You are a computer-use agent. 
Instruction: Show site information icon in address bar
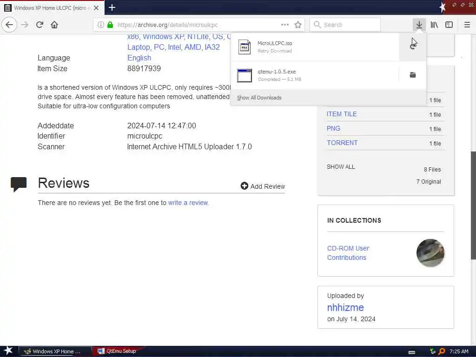coord(101,25)
